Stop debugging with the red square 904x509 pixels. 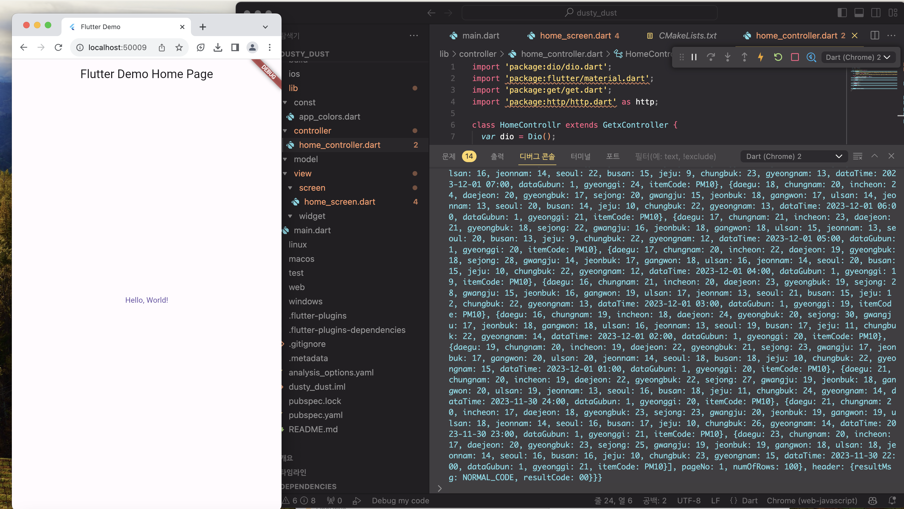[795, 57]
